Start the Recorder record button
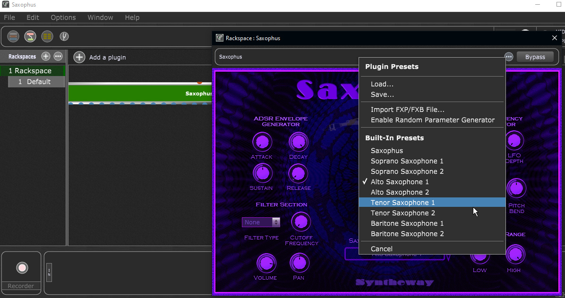Screen dimensions: 565x298 (22, 268)
